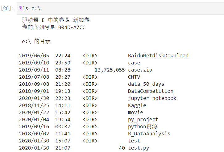Click the volume serial number B04D-A7CC

tap(72, 27)
